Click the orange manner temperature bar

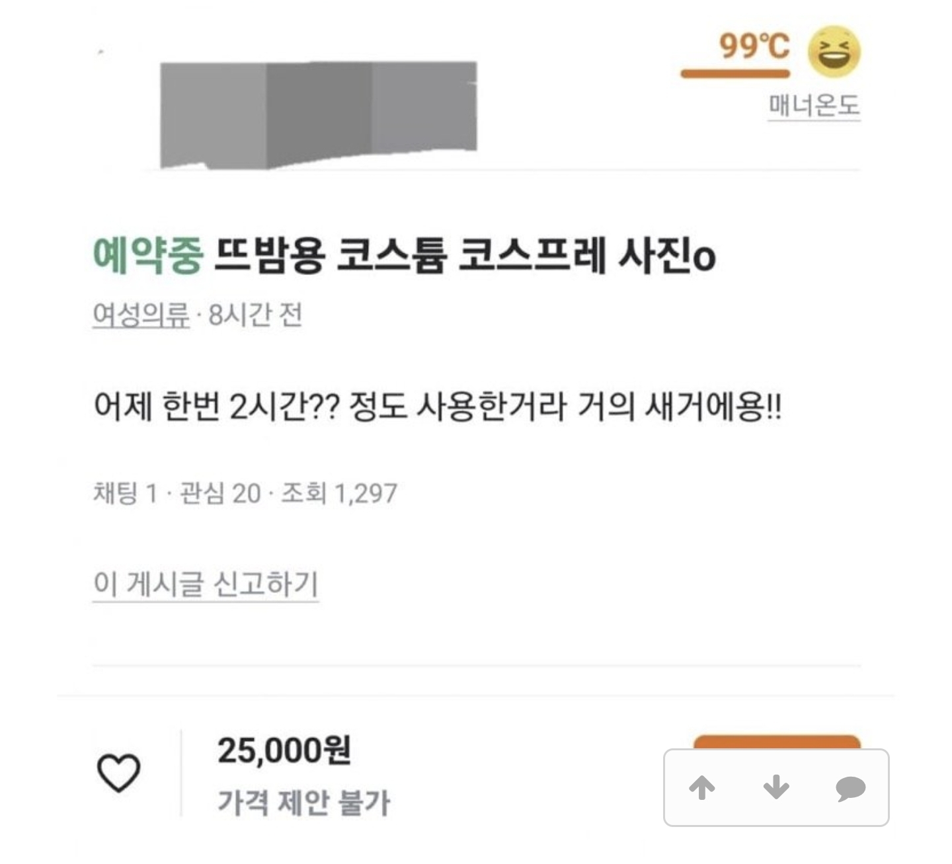735,73
